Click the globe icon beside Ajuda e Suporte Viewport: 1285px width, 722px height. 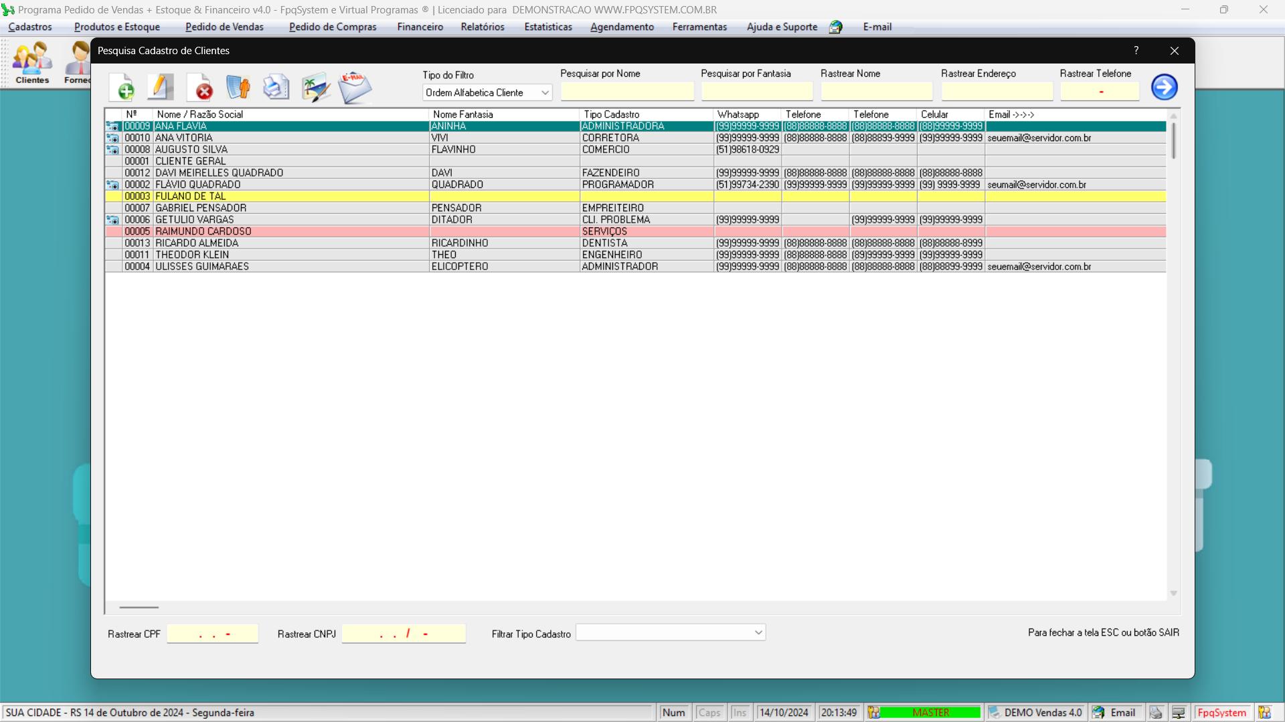pos(836,27)
